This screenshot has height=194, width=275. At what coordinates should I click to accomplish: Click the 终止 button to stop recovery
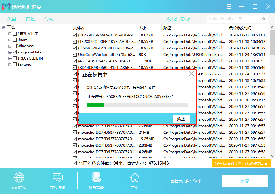coord(181,119)
